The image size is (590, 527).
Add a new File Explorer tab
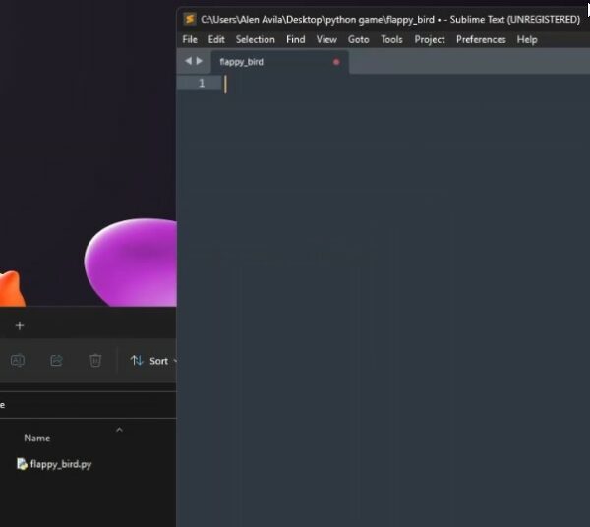pyautogui.click(x=19, y=325)
